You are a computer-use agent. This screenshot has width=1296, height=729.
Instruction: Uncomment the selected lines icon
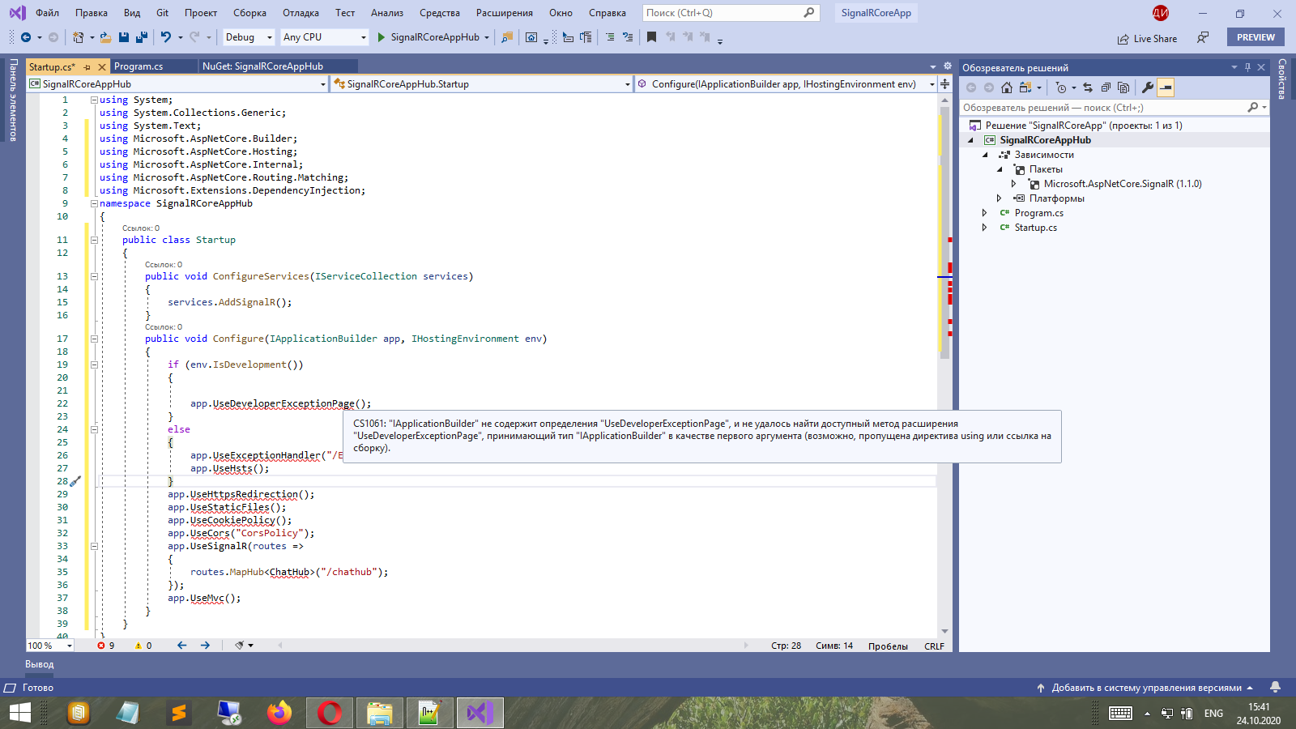pyautogui.click(x=626, y=37)
